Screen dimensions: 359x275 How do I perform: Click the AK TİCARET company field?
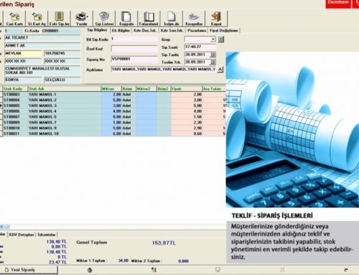42,38
